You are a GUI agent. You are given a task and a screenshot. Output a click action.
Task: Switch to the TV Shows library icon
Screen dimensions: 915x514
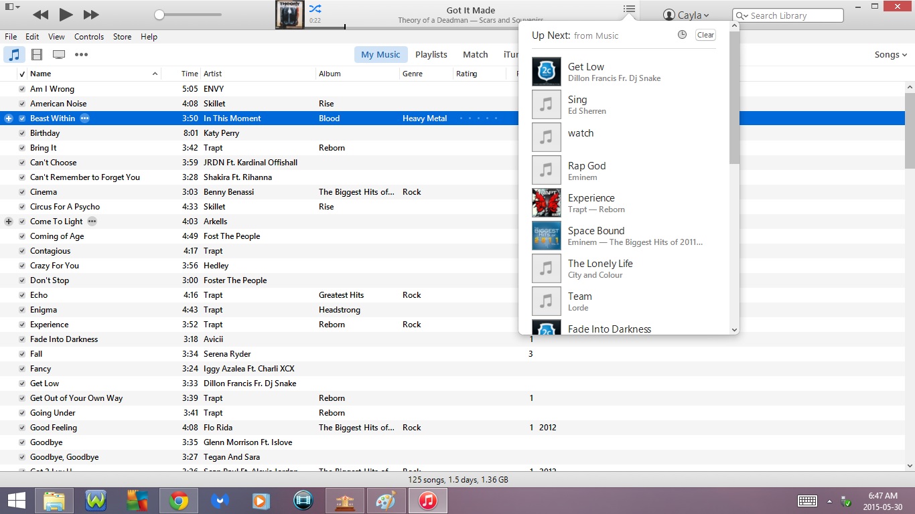point(59,54)
